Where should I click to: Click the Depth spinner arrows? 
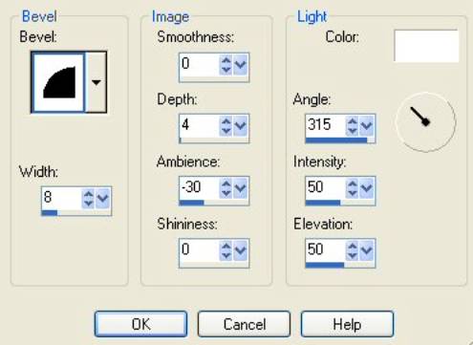226,126
